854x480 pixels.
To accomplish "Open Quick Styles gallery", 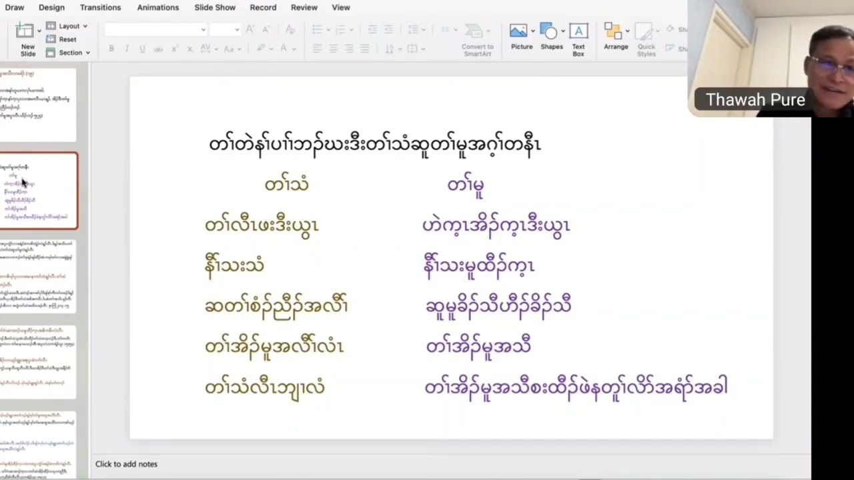I will pos(646,39).
